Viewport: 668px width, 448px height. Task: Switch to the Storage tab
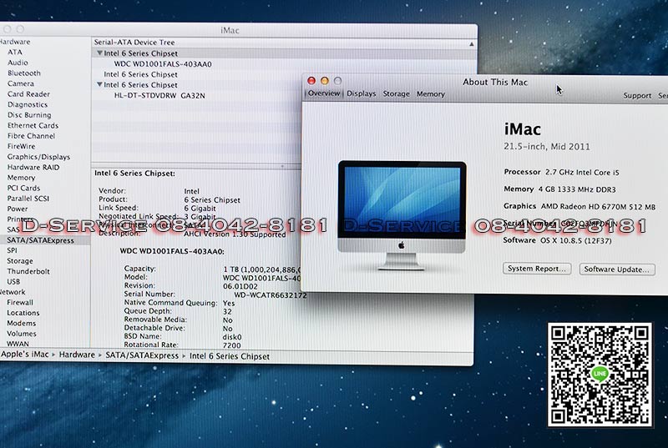(396, 93)
